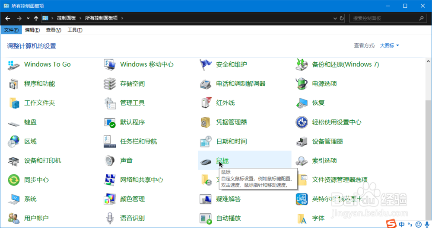Open the 查看(V) menu
The image size is (432, 228).
click(x=54, y=30)
